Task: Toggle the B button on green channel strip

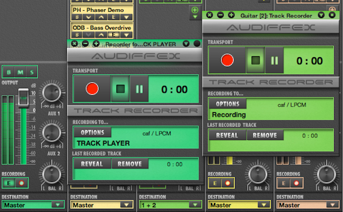Action: pyautogui.click(x=8, y=72)
